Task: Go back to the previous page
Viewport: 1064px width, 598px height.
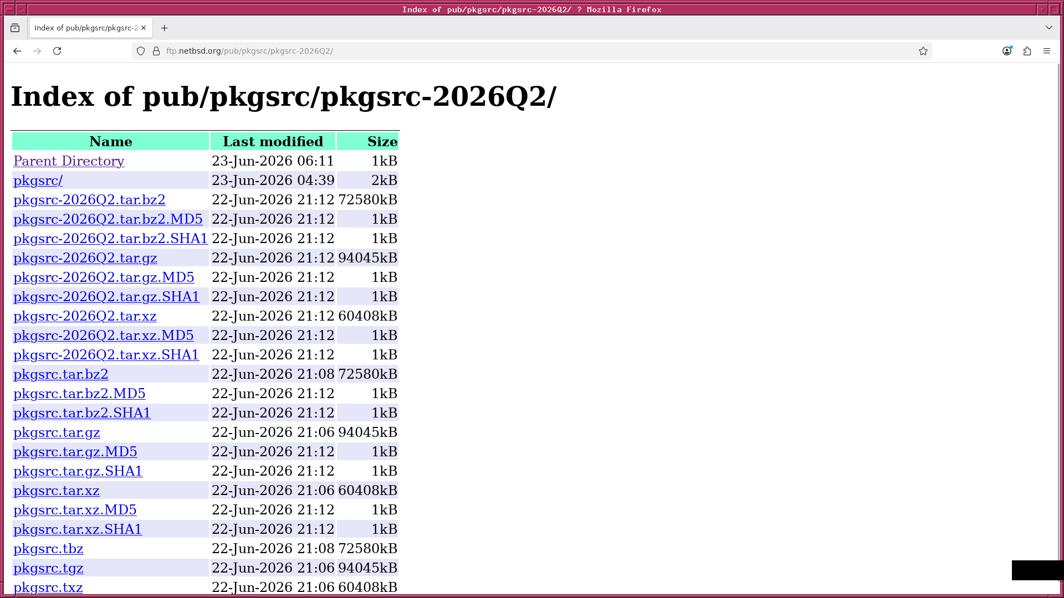Action: click(17, 51)
